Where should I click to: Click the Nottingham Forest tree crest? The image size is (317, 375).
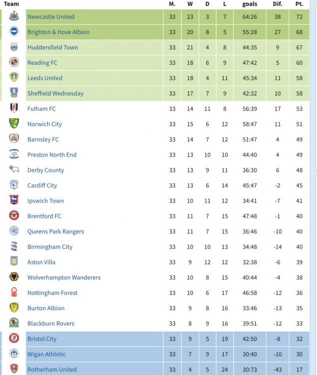coord(14,293)
